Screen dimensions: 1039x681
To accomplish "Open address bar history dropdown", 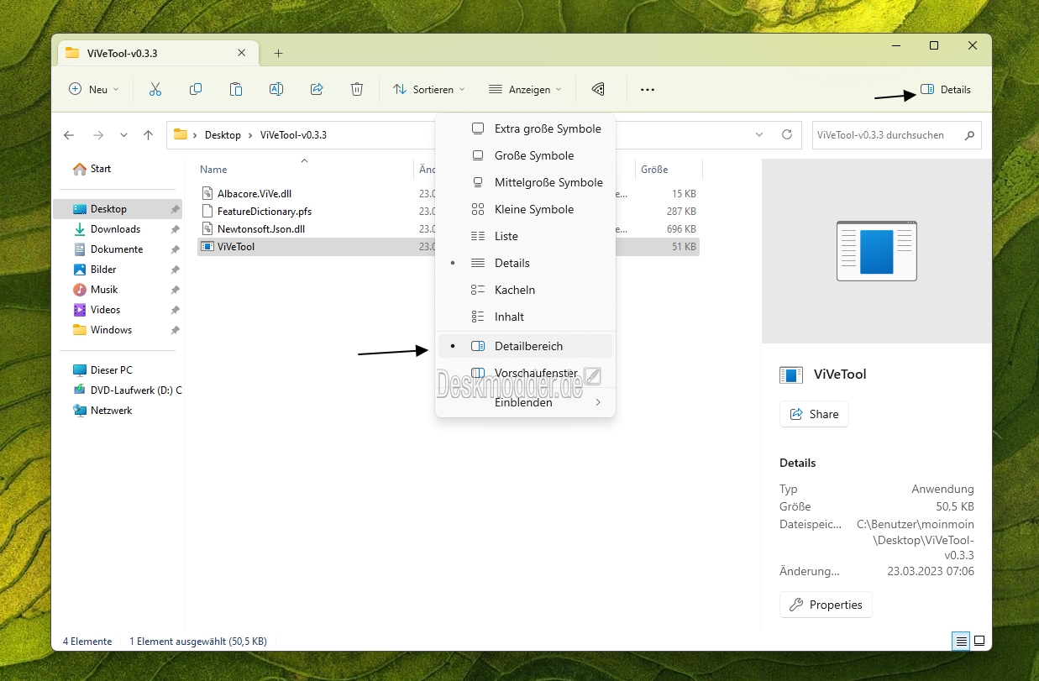I will click(x=760, y=134).
